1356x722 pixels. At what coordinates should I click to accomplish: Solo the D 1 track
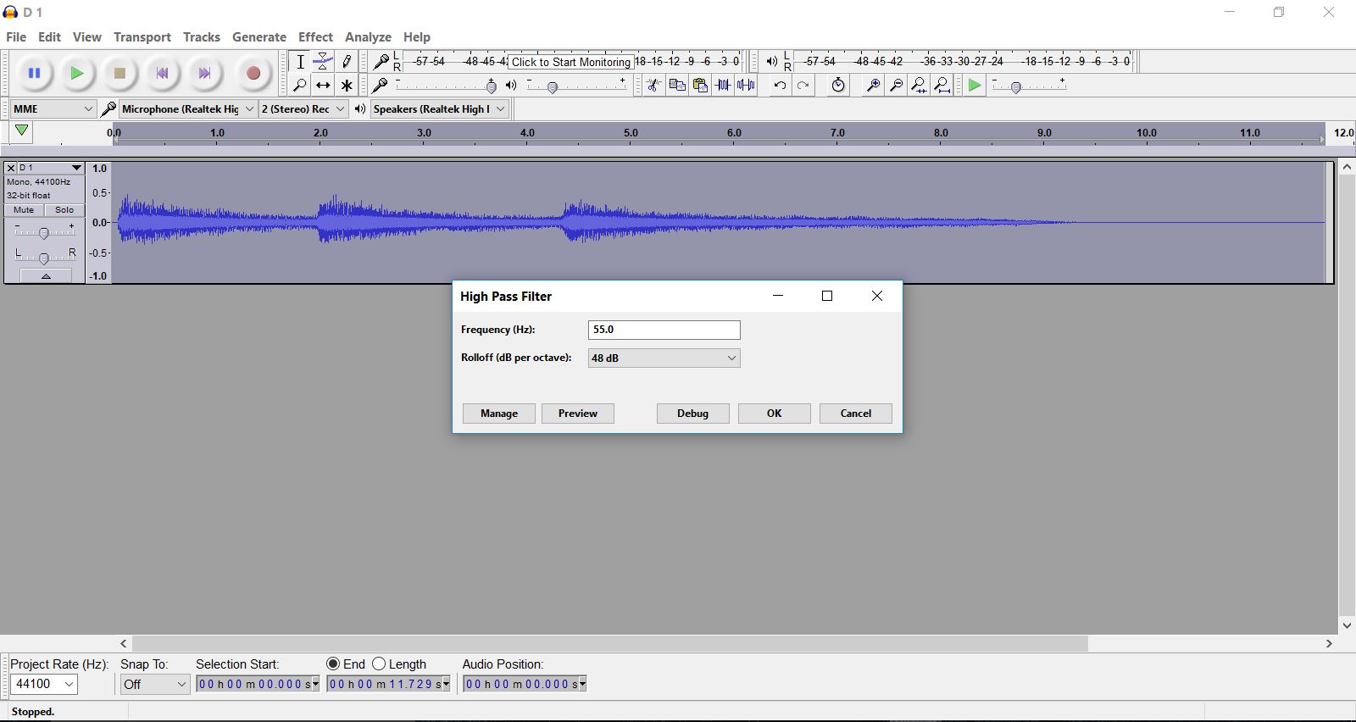point(64,210)
